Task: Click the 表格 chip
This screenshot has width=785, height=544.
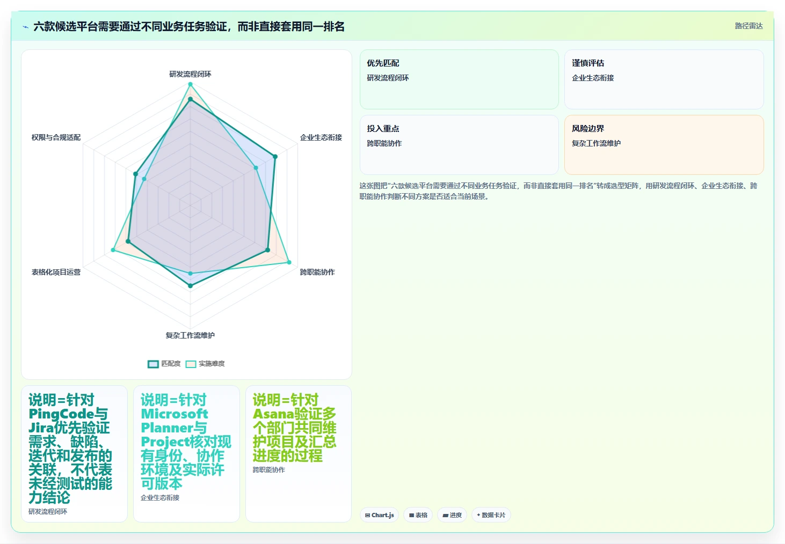Action: tap(418, 515)
